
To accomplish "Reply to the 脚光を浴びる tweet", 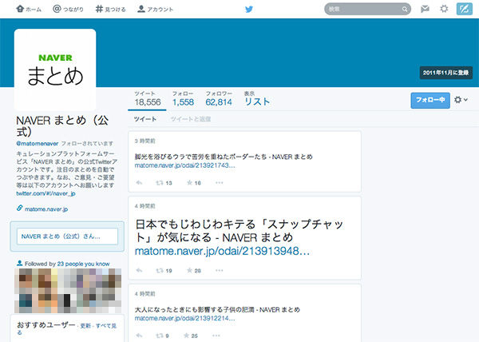I will pos(139,183).
